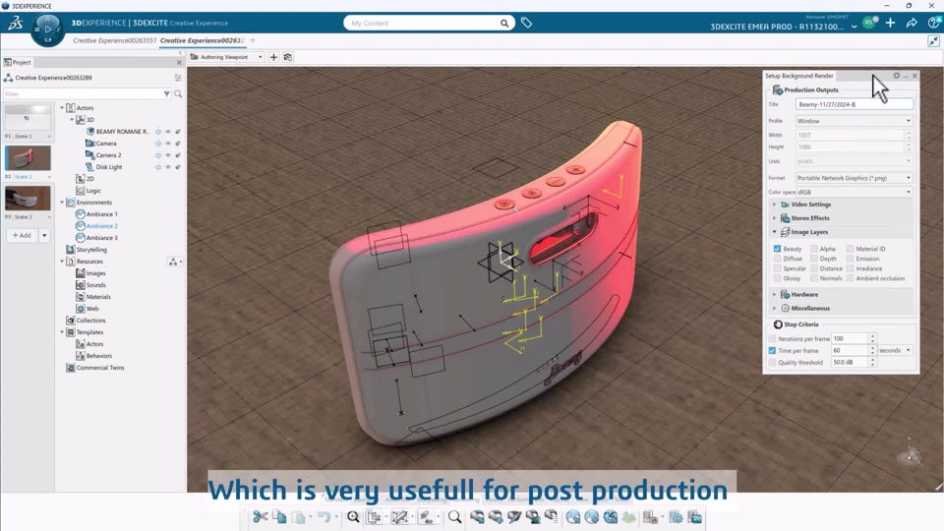Uncheck Time per frame checkbox
Viewport: 944px width, 531px height.
point(773,350)
